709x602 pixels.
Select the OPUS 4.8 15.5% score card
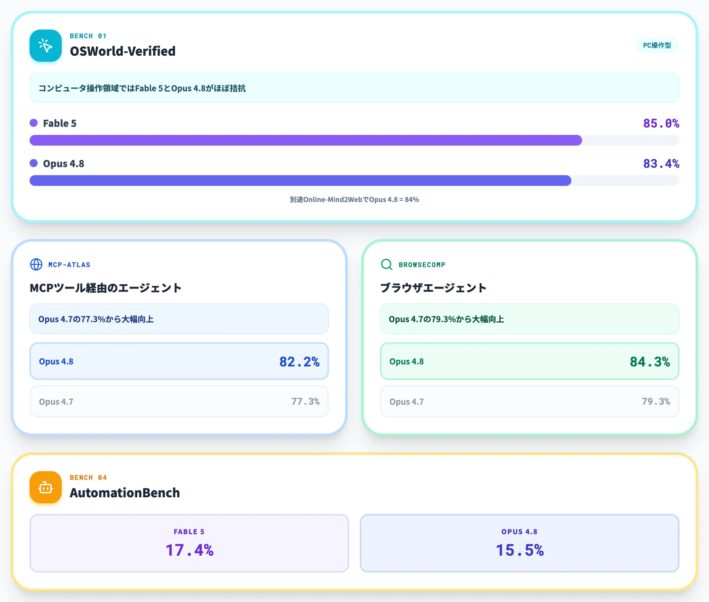[520, 543]
